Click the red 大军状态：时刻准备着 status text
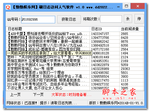The height and width of the screenshot is (112, 150). (x=71, y=95)
